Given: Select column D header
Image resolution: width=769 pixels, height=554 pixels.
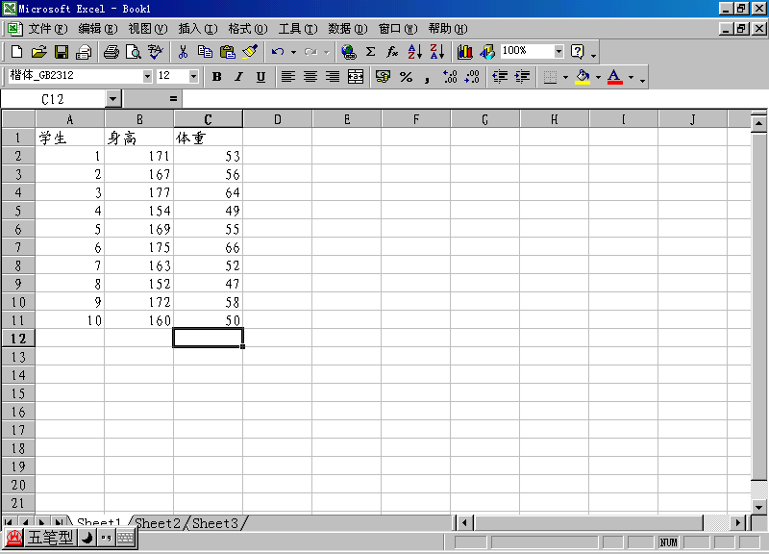Looking at the screenshot, I should point(277,119).
